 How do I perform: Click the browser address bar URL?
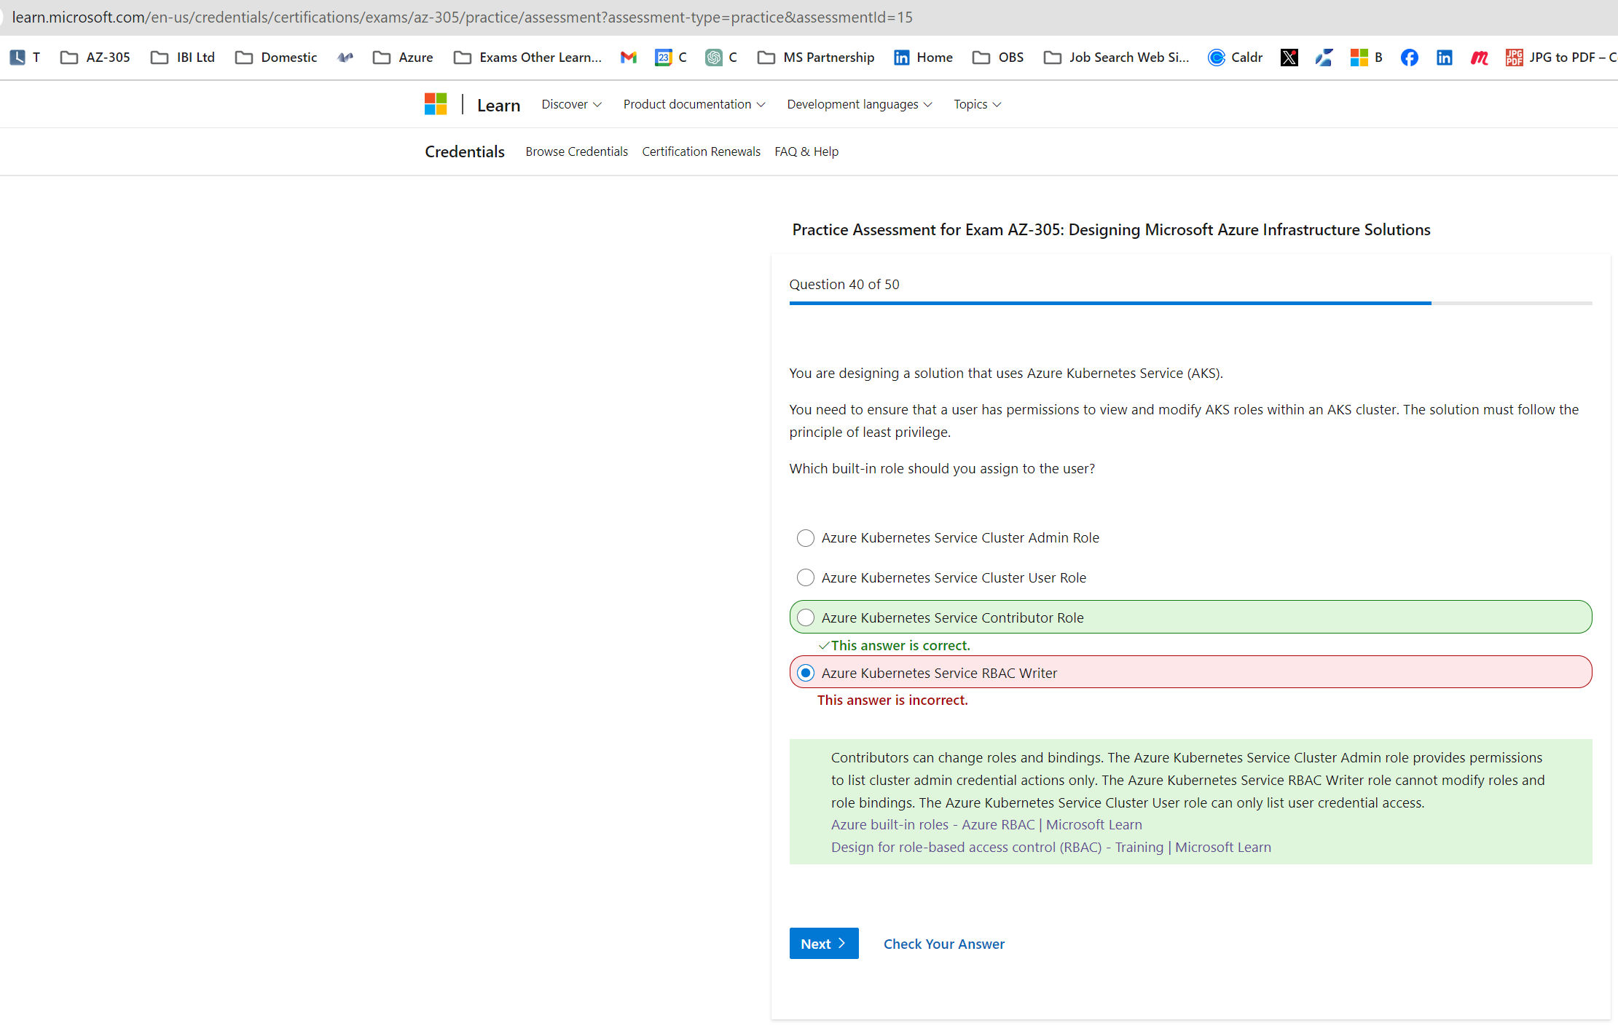(462, 17)
